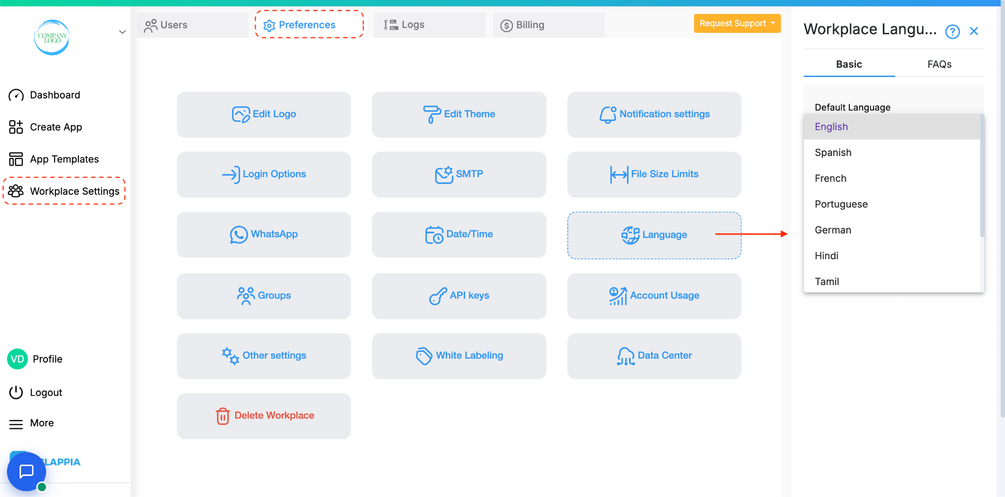Open the Edit Theme label
This screenshot has height=497, width=1005.
(470, 114)
